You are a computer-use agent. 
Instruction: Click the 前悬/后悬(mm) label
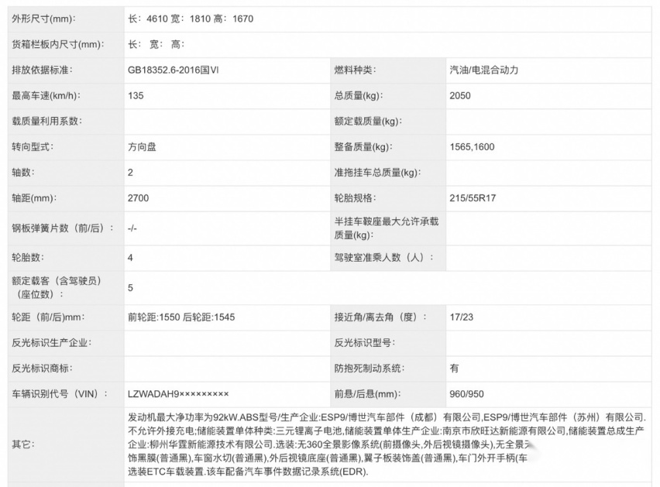click(x=367, y=395)
